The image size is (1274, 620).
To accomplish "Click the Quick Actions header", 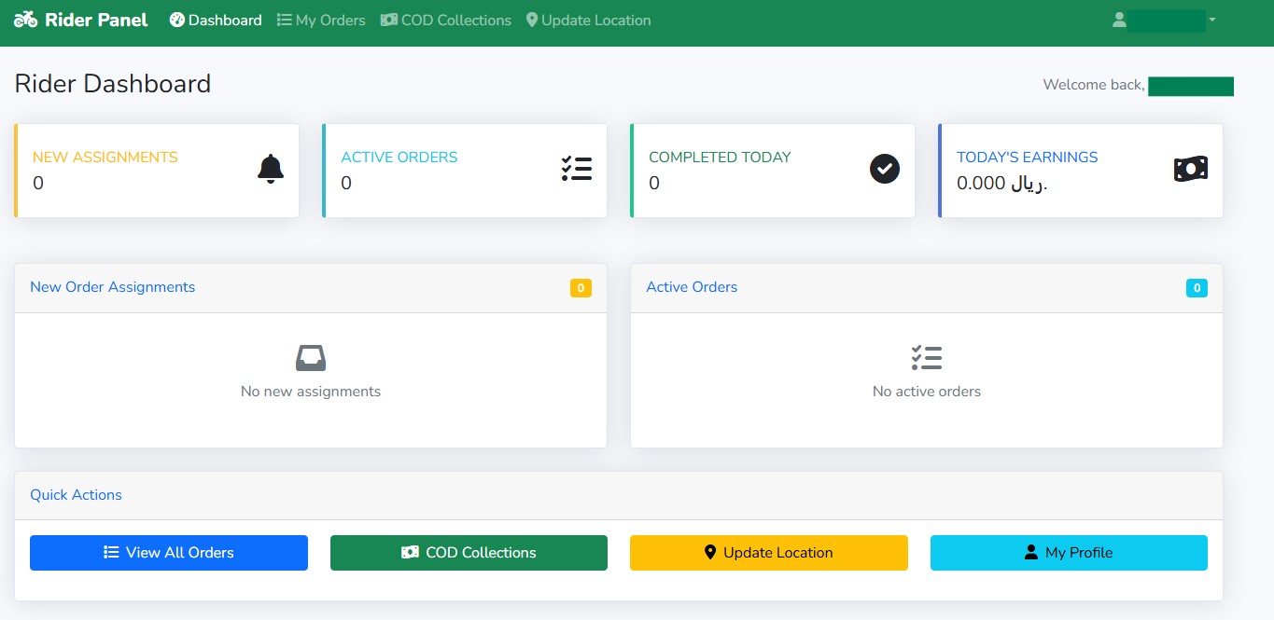I will [x=76, y=495].
